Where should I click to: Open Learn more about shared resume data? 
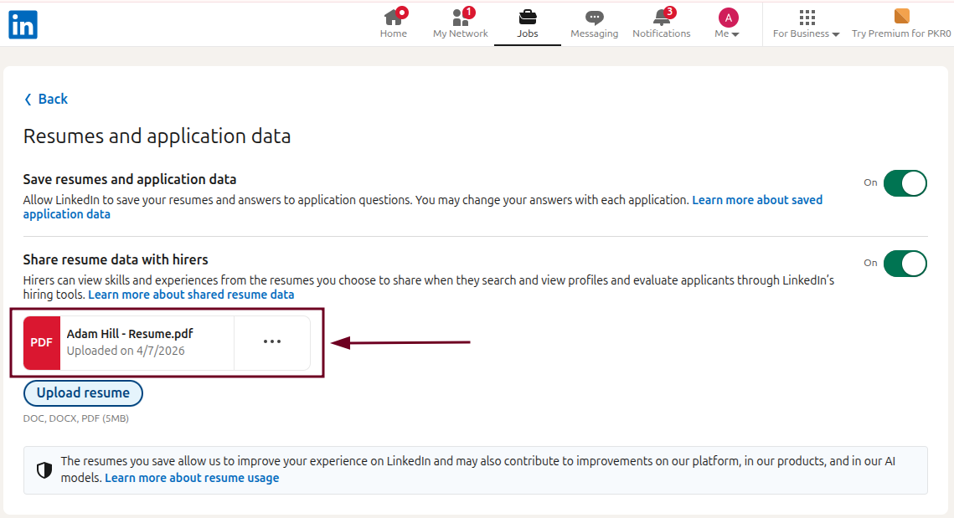pos(191,294)
